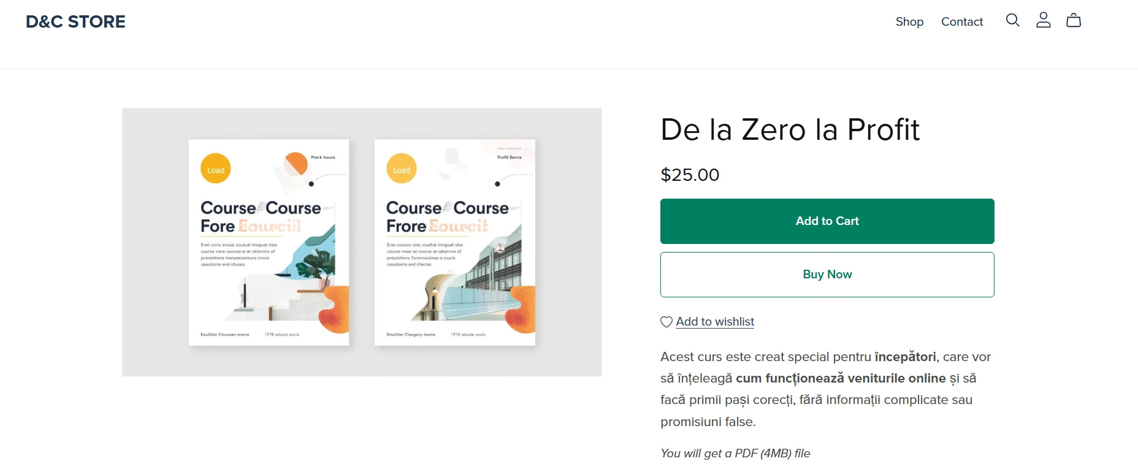Click the heart icon next to wishlist

tap(666, 321)
